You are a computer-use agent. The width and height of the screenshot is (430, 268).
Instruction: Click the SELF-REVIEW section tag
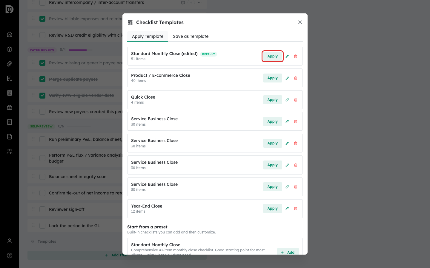point(41,126)
